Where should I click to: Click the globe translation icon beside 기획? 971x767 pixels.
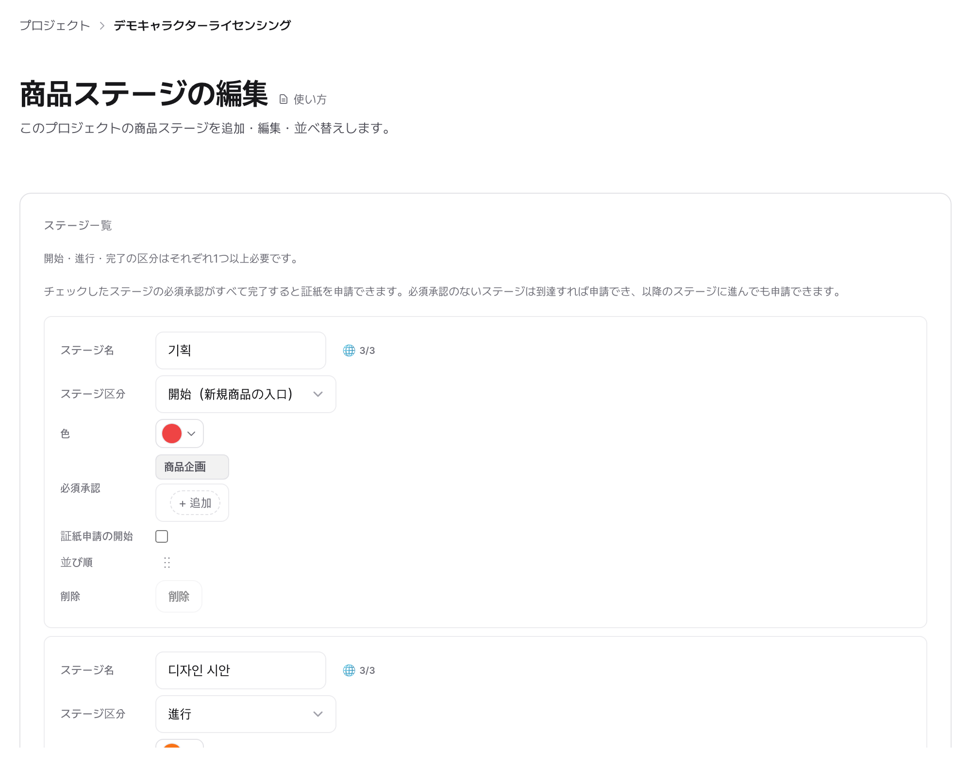coord(349,350)
